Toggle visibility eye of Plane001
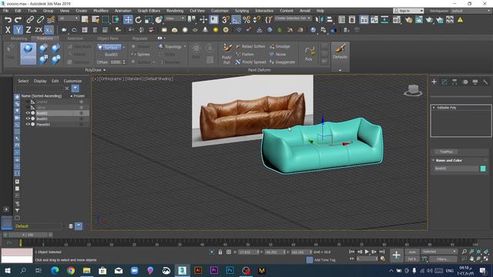This screenshot has width=493, height=277. click(x=28, y=125)
